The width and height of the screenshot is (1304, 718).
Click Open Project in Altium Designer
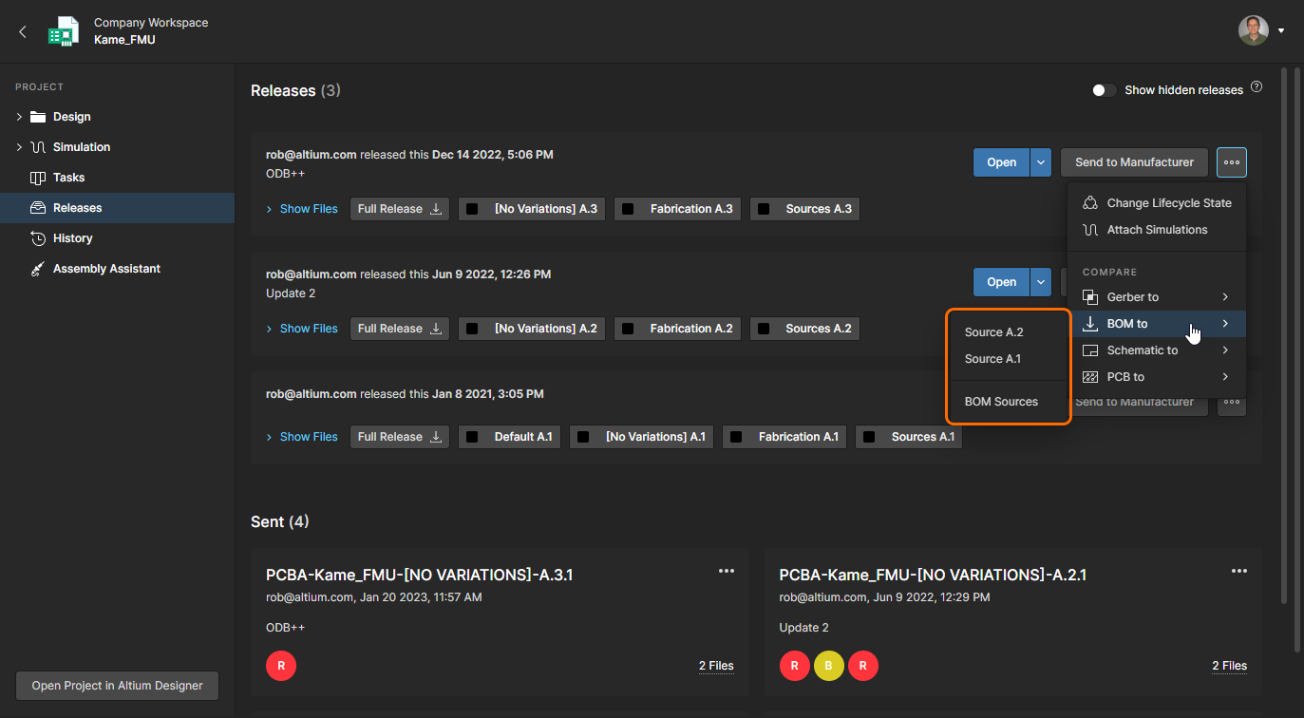(118, 686)
